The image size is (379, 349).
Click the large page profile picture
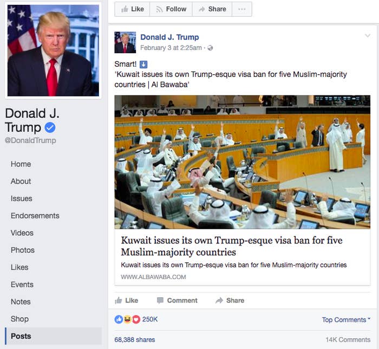53,50
